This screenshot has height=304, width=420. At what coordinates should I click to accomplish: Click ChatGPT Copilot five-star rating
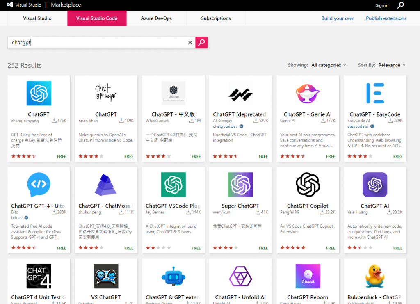pos(293,248)
